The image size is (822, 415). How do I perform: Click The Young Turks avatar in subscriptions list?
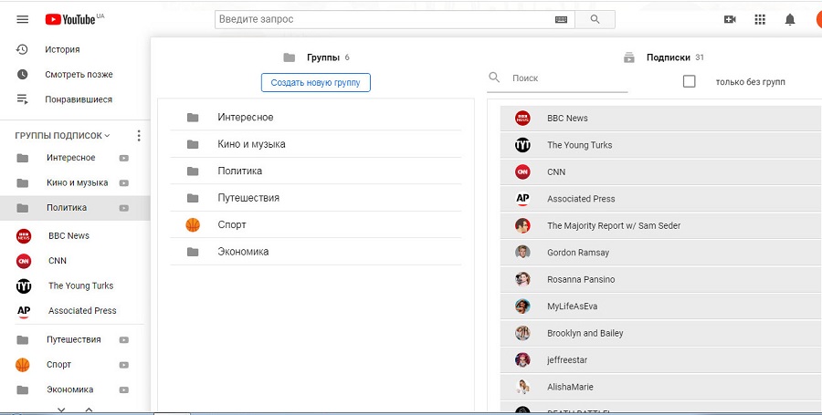coord(522,145)
